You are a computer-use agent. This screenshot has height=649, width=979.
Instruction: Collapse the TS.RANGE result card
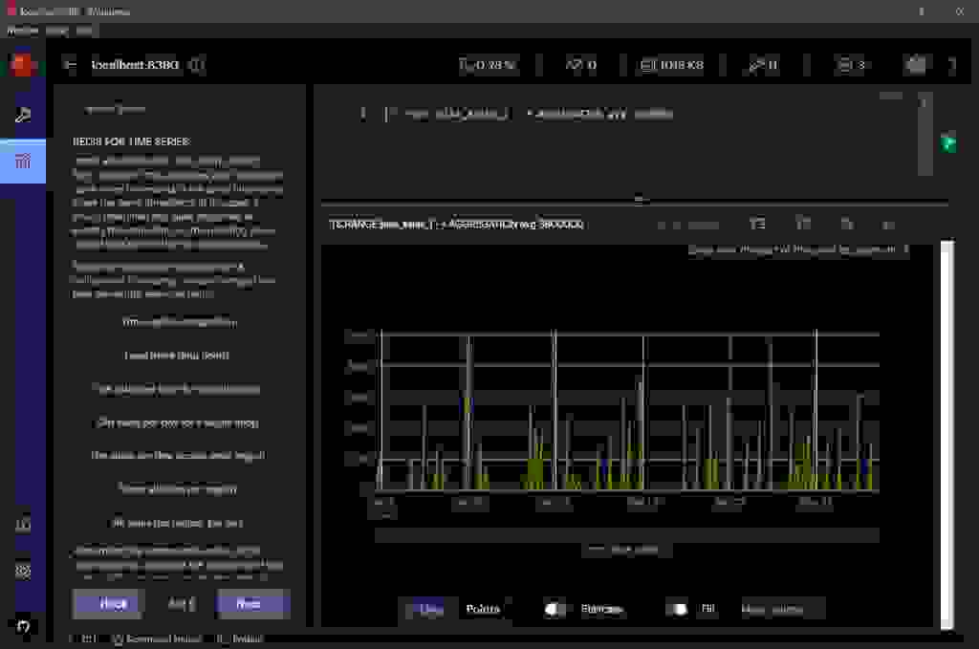(x=887, y=224)
